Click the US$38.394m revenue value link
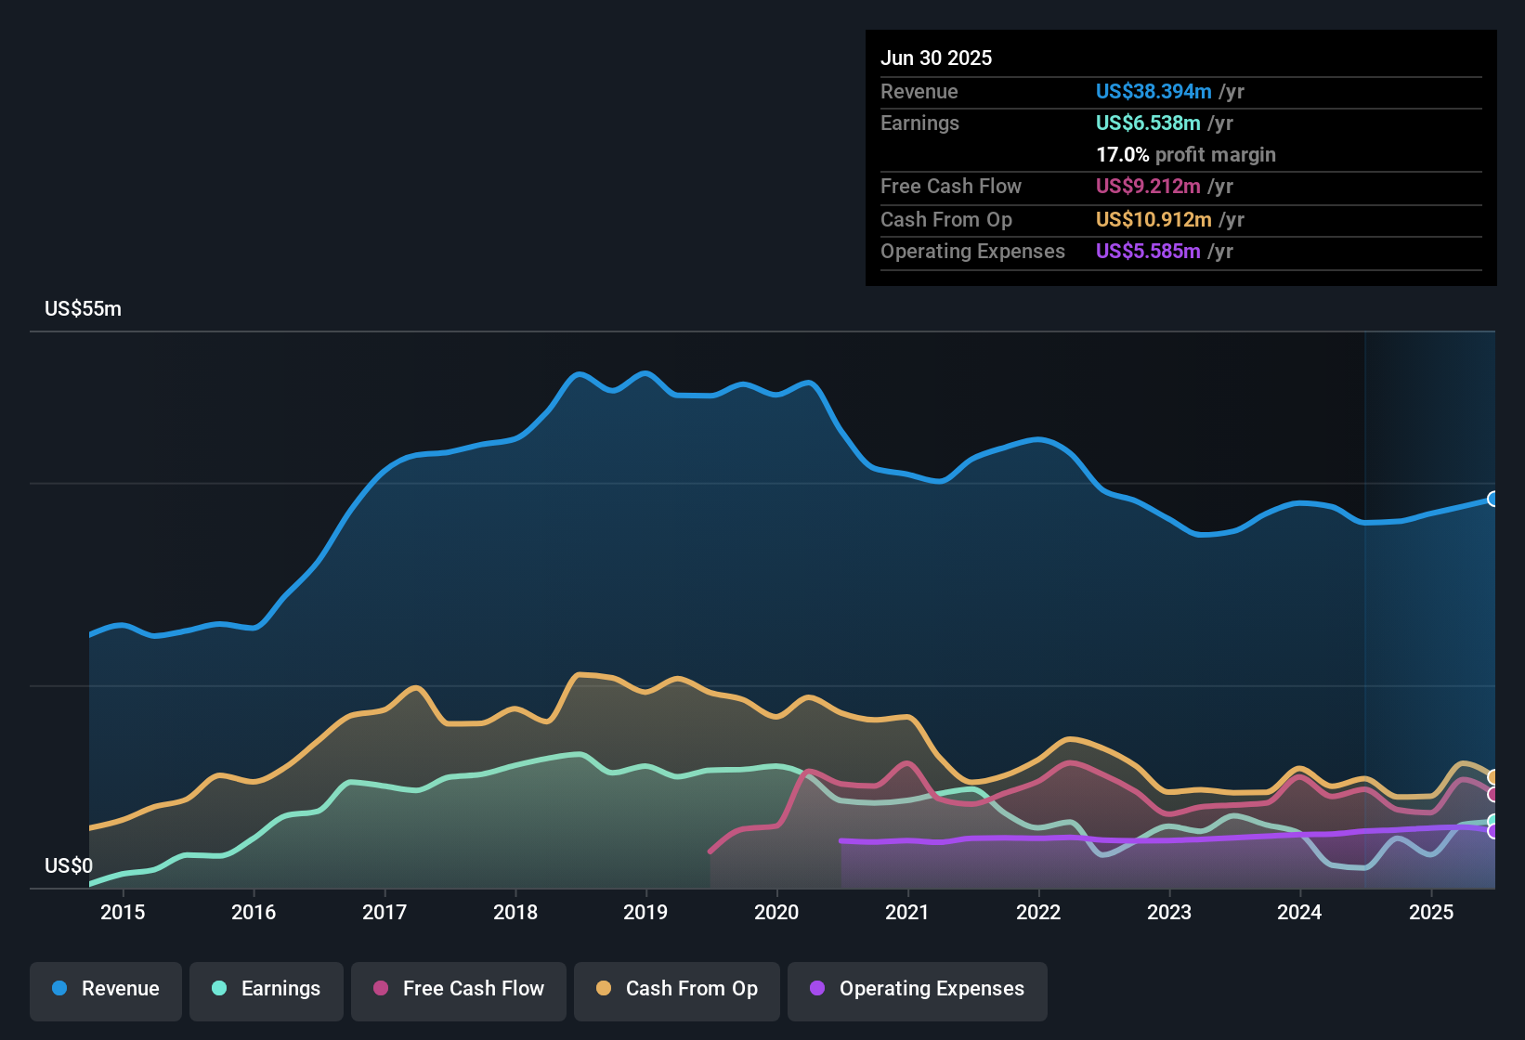The image size is (1525, 1040). [1153, 91]
